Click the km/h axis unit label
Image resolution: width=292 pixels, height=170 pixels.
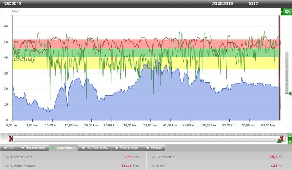click(x=16, y=11)
